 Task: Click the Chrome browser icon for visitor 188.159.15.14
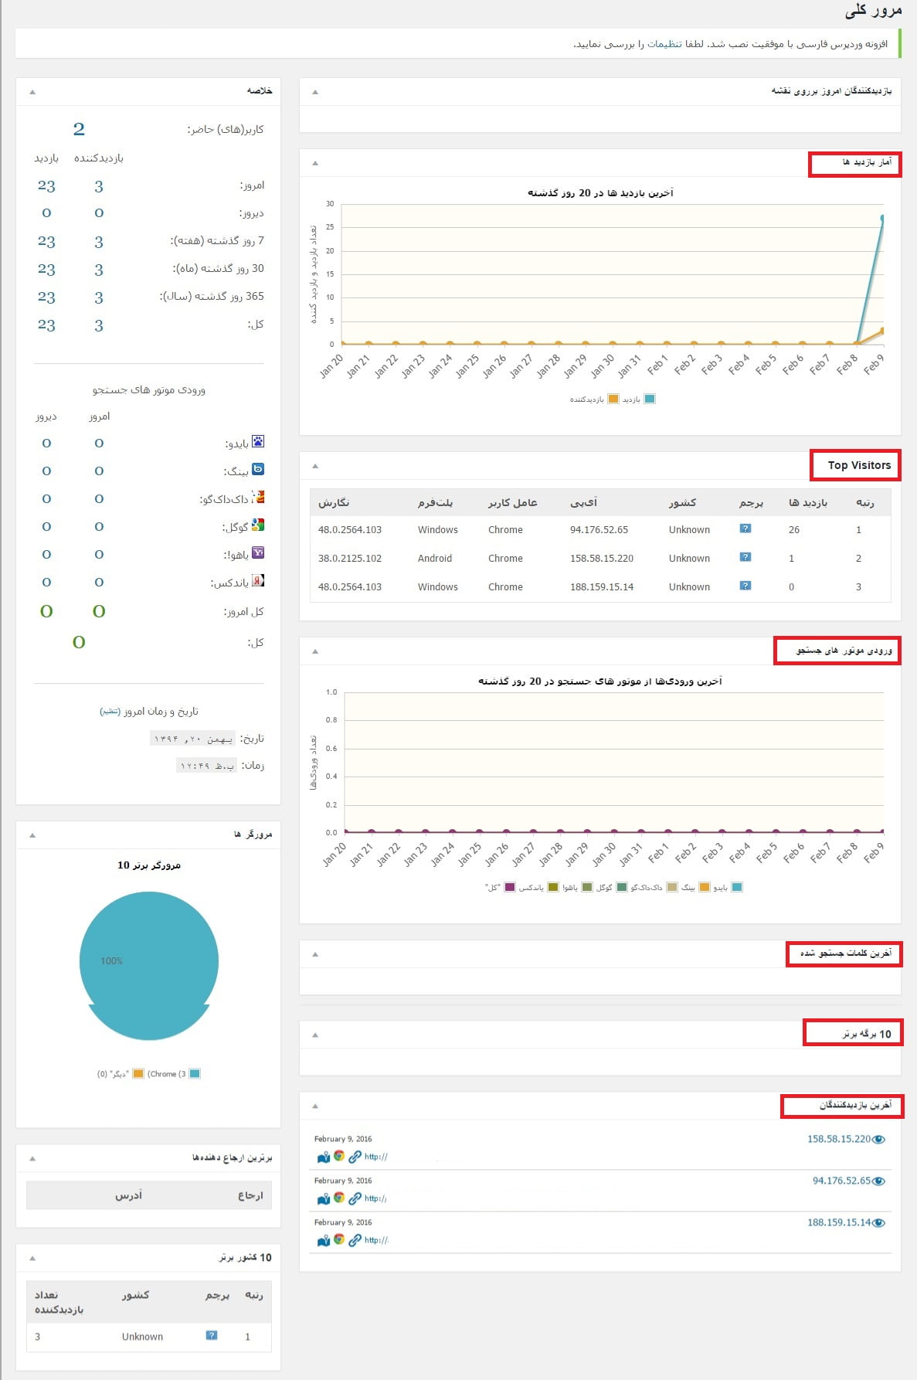click(x=339, y=1239)
